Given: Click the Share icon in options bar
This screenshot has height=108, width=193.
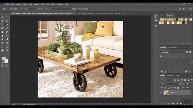Looking at the screenshot, I should [x=191, y=9].
